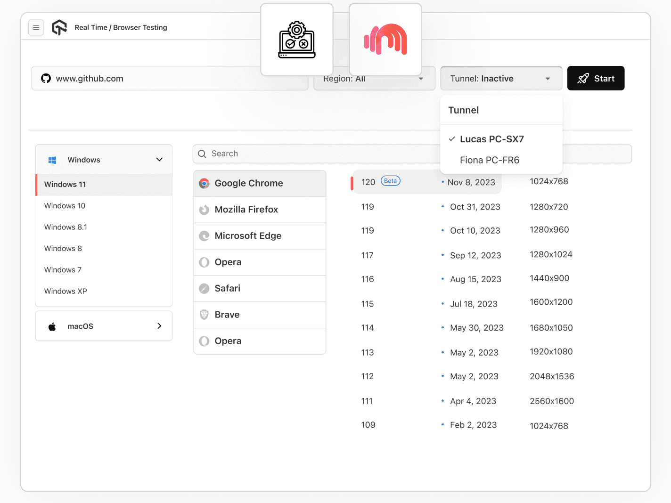Click the rocket icon on the Start button
Viewport: 671px width, 503px height.
(x=583, y=78)
